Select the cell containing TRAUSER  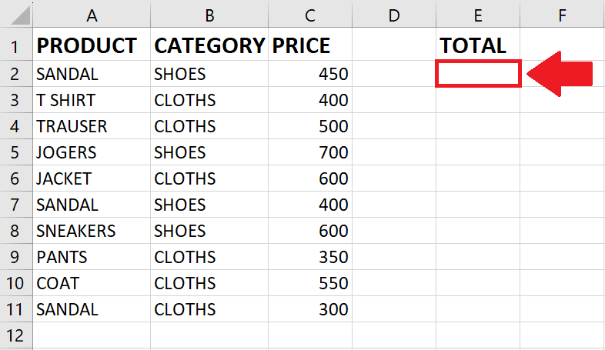(92, 126)
